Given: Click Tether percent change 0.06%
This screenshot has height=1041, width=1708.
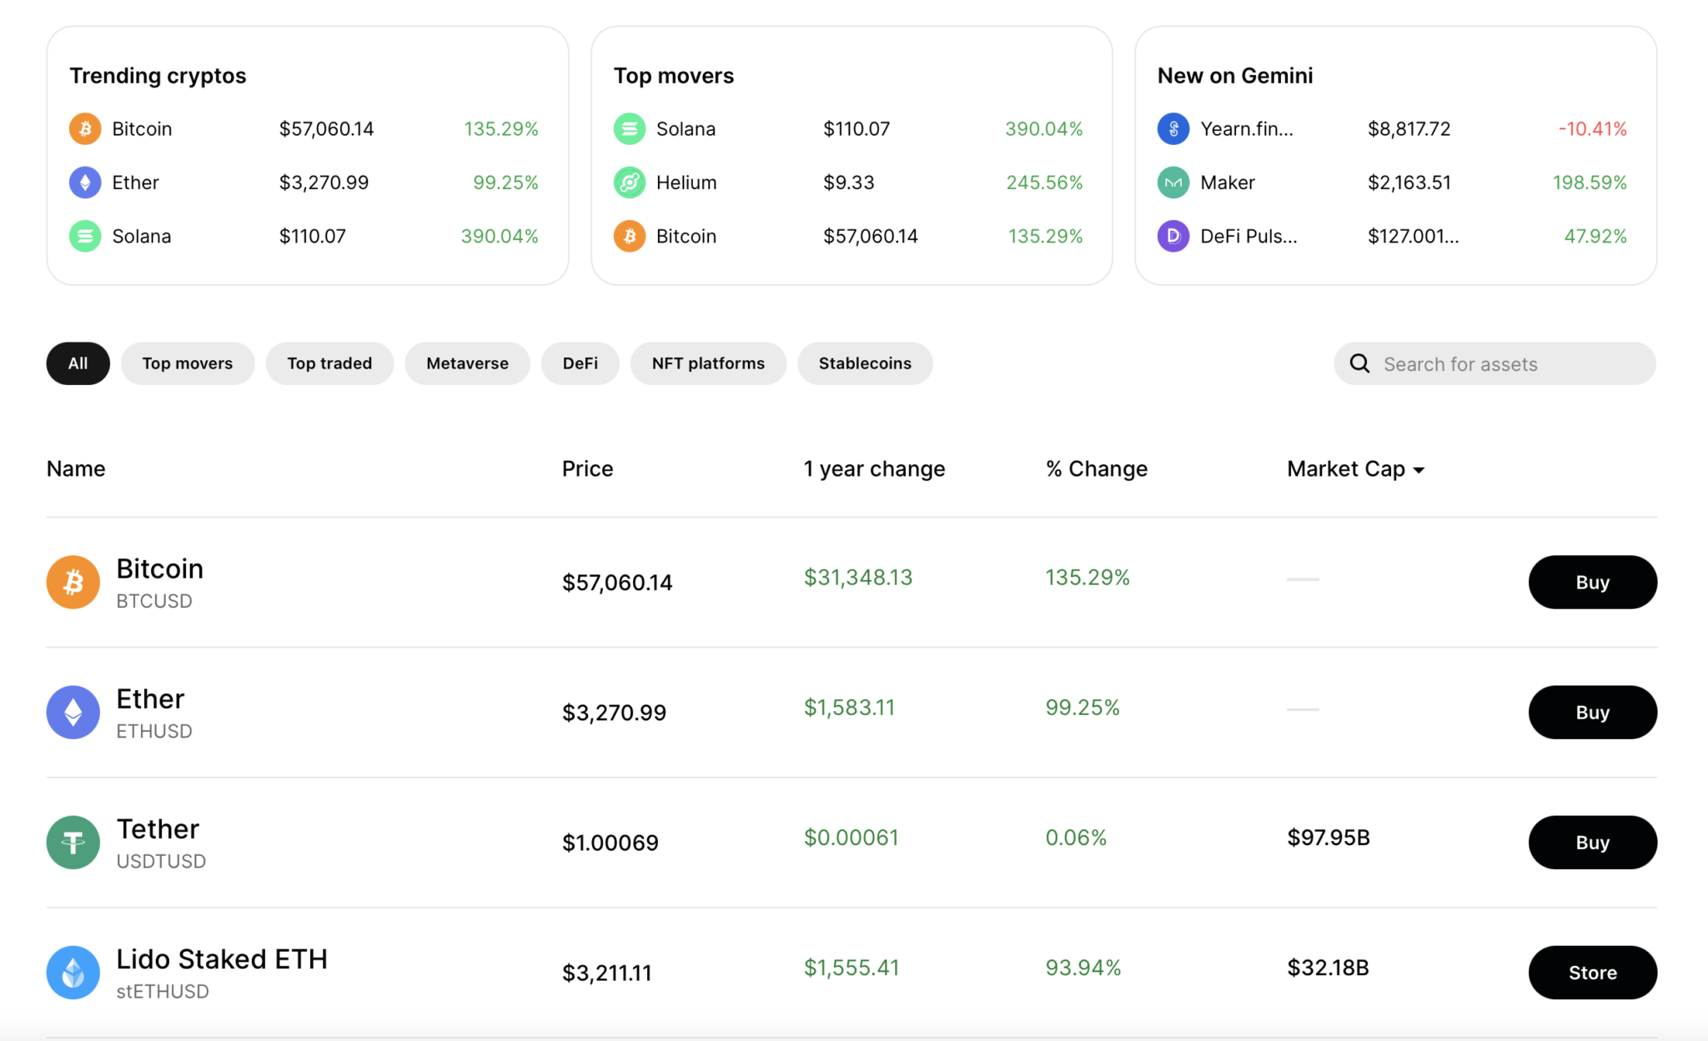Looking at the screenshot, I should point(1076,838).
